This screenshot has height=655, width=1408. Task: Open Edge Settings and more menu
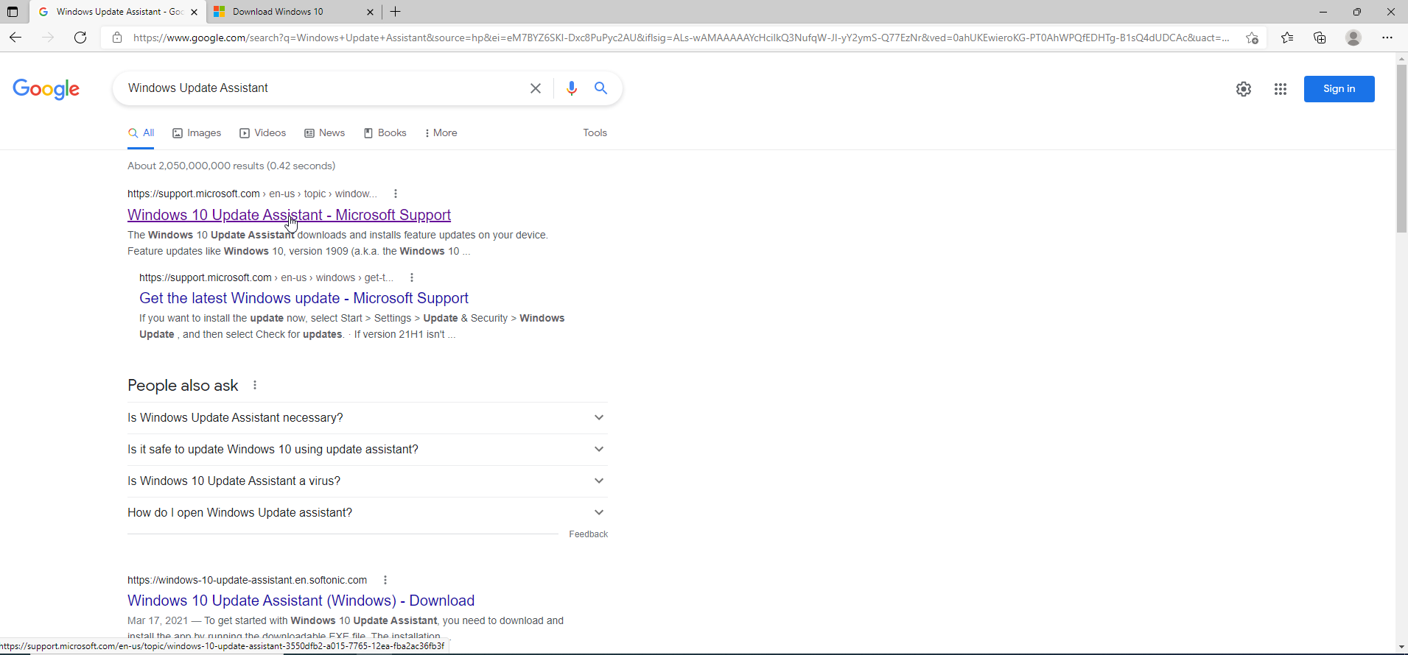1387,38
